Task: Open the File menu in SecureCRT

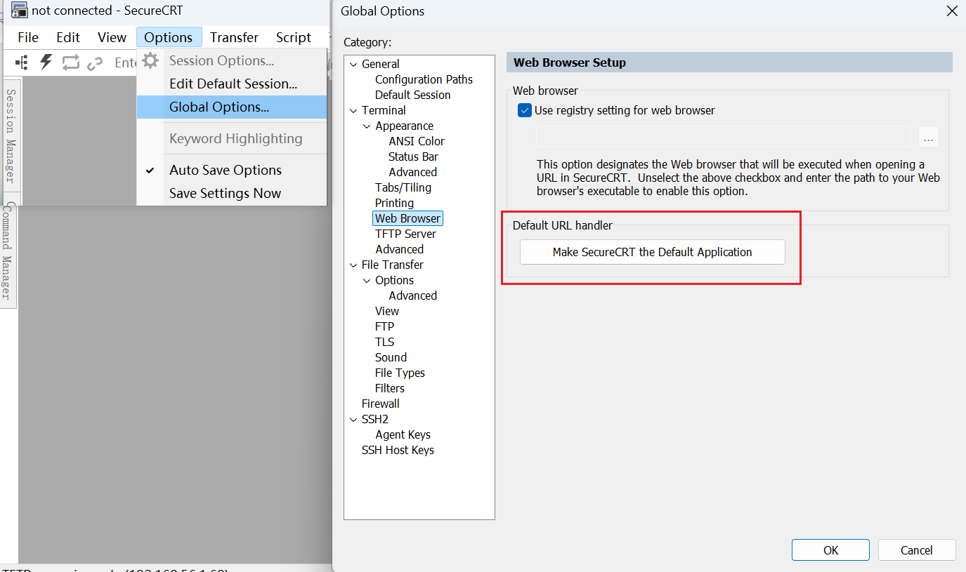Action: 28,37
